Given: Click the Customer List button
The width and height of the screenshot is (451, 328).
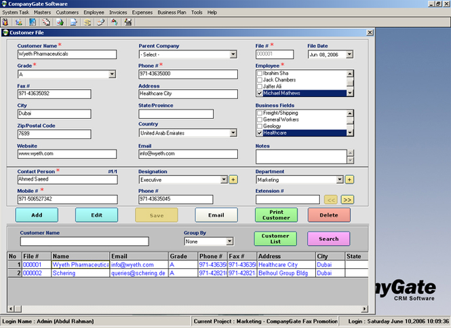Looking at the screenshot, I should pyautogui.click(x=275, y=239).
